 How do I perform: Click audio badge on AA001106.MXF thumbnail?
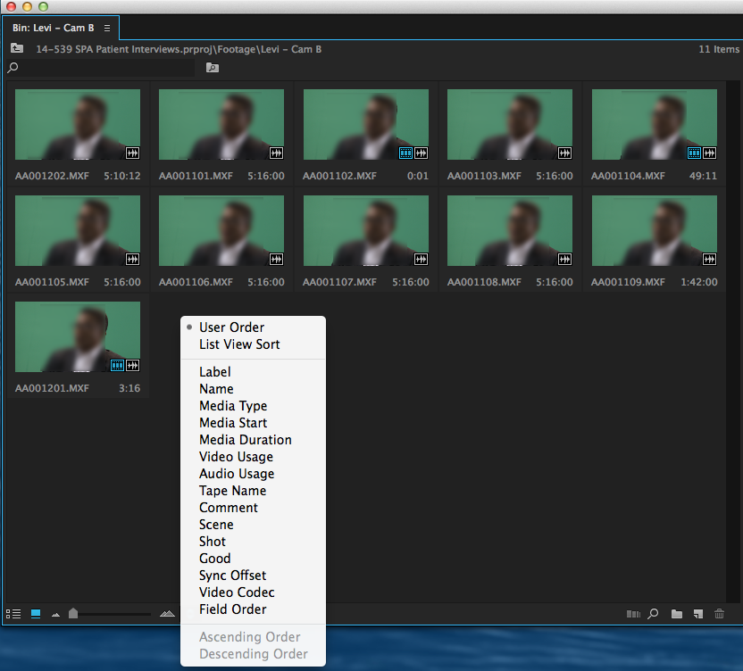coord(276,259)
